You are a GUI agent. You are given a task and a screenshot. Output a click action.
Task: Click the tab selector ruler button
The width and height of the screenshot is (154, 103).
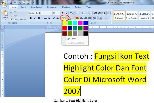pyautogui.click(x=2, y=27)
